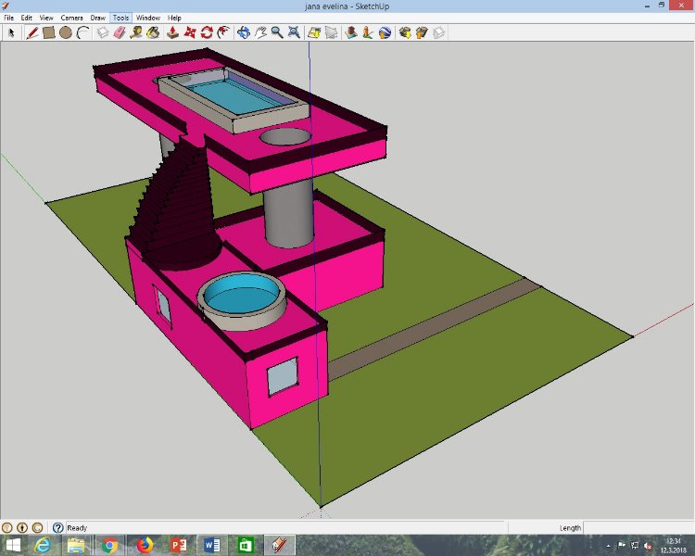
Task: Click the help question mark in status bar
Action: tap(57, 527)
